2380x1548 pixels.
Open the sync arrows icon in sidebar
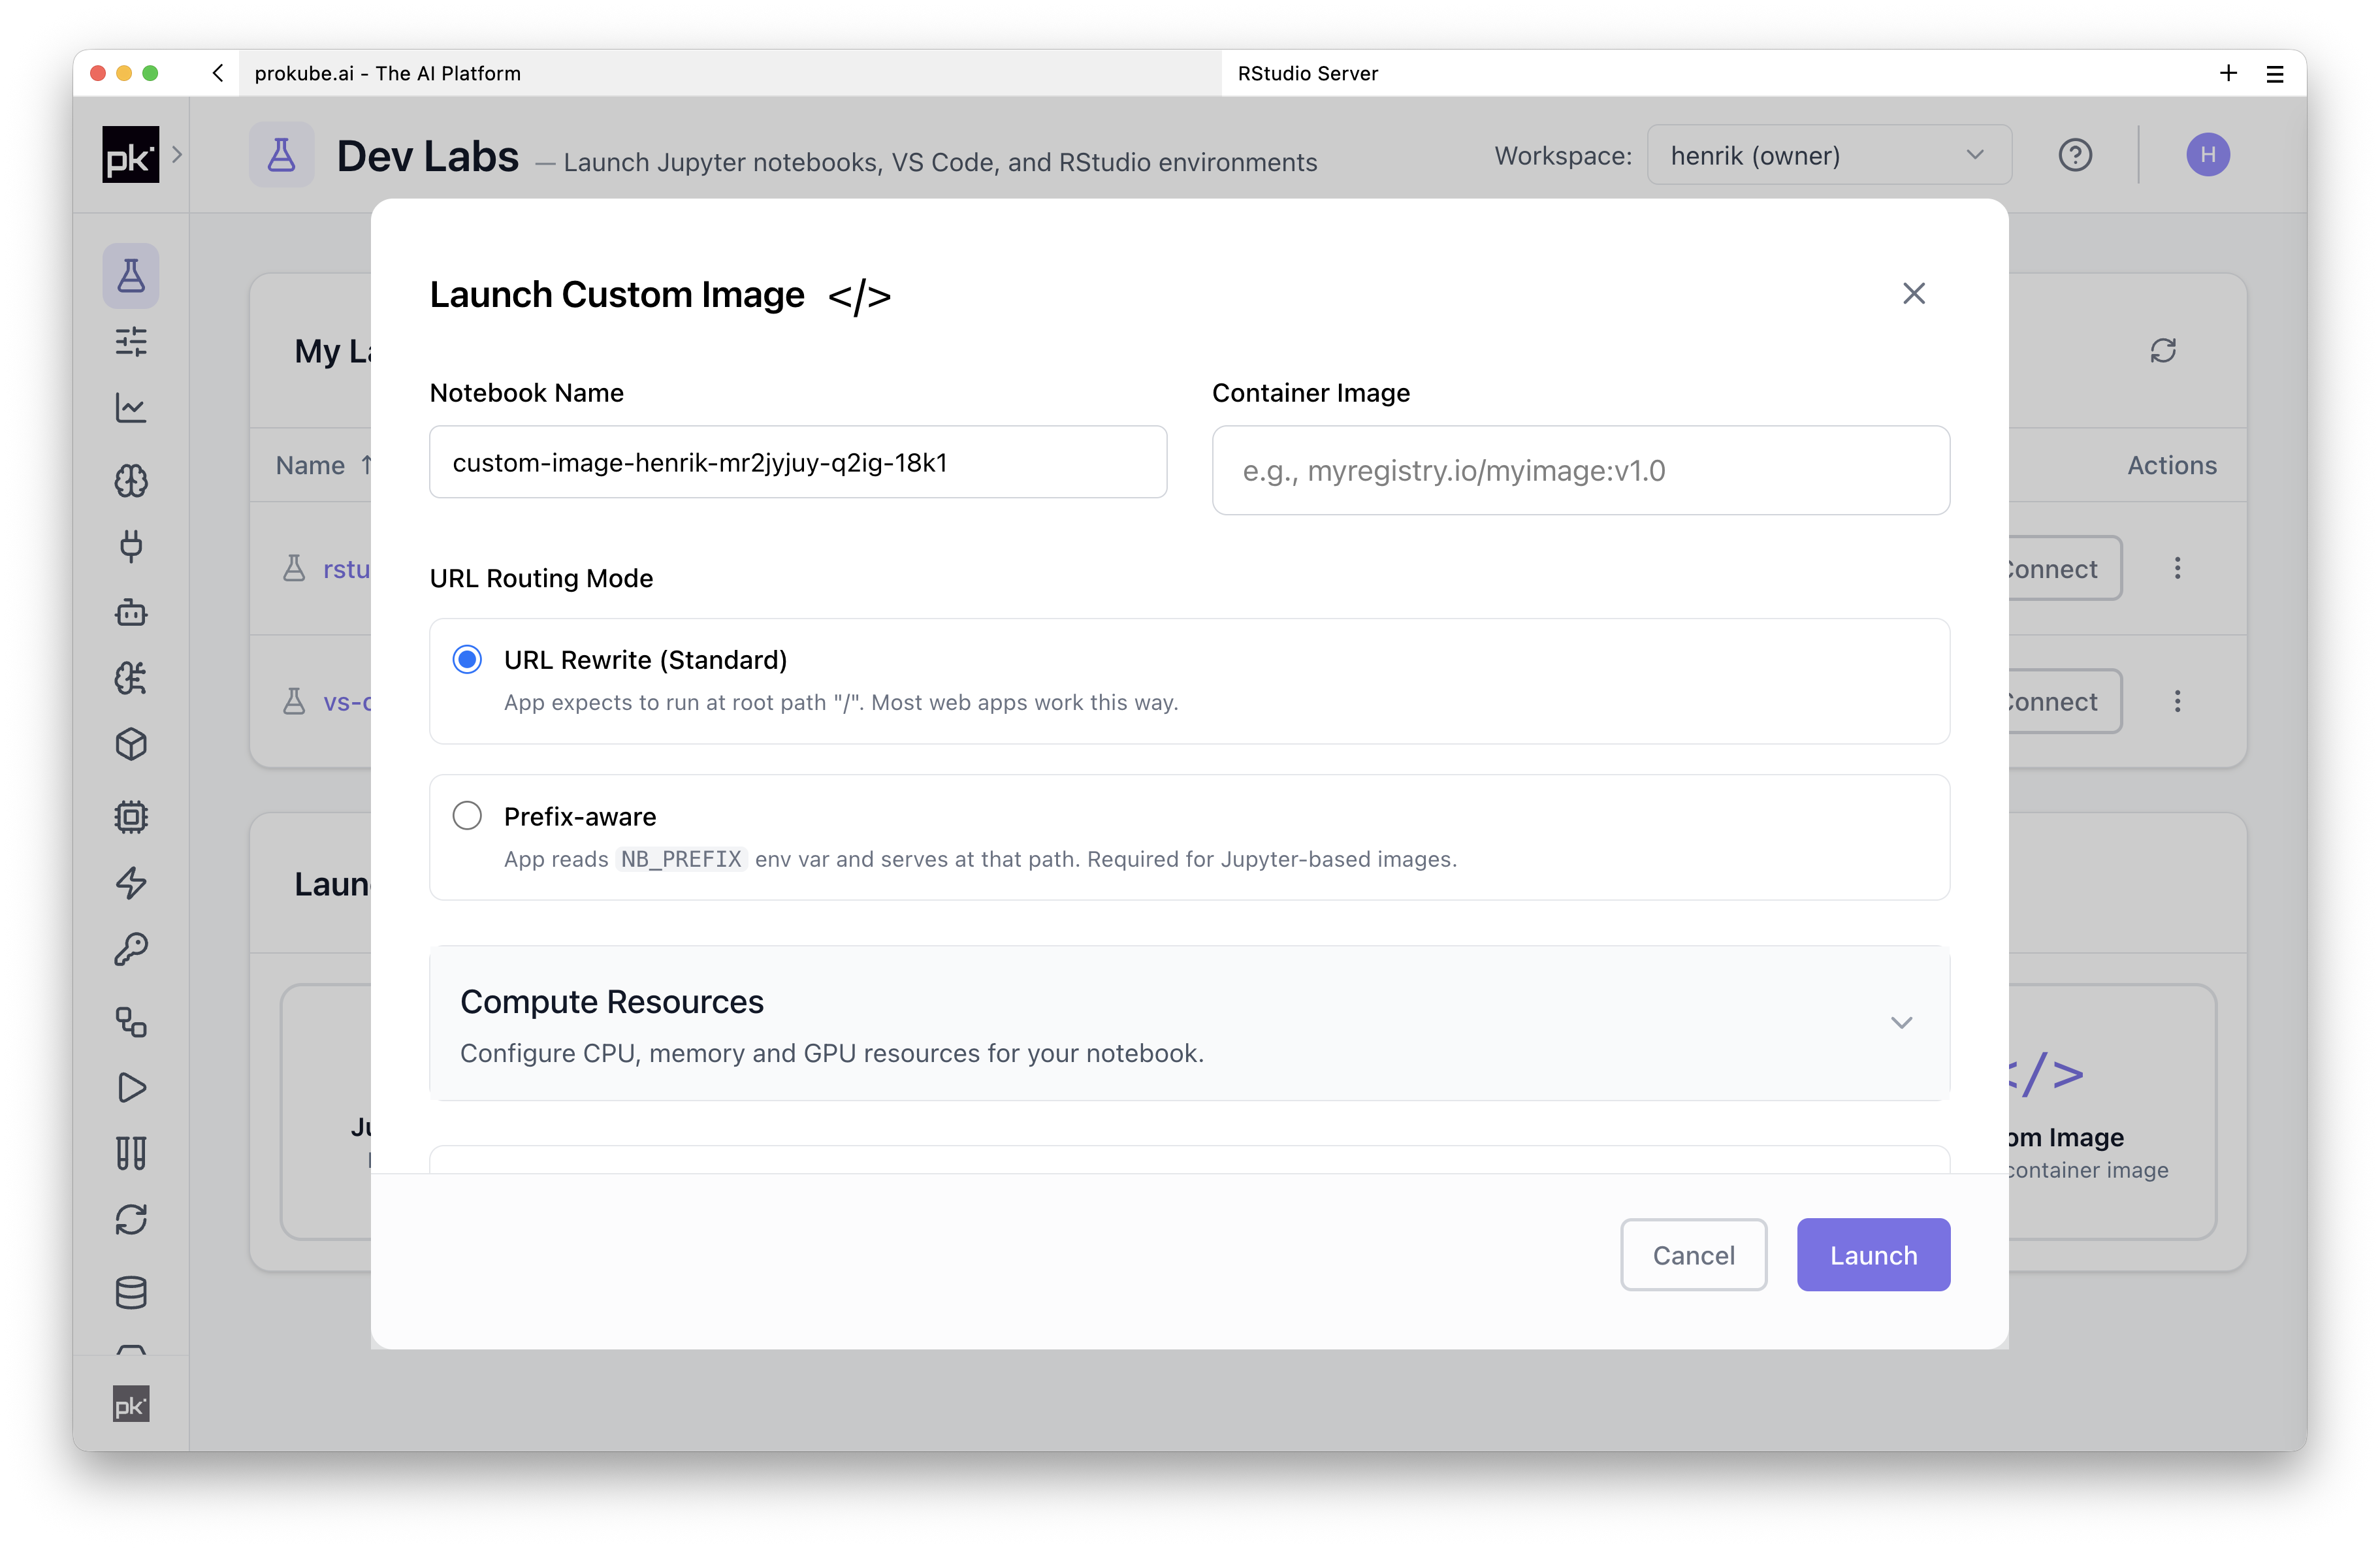(x=131, y=1219)
